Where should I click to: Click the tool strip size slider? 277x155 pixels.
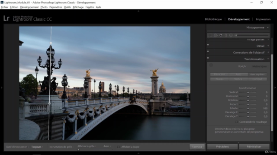[x=252, y=35]
